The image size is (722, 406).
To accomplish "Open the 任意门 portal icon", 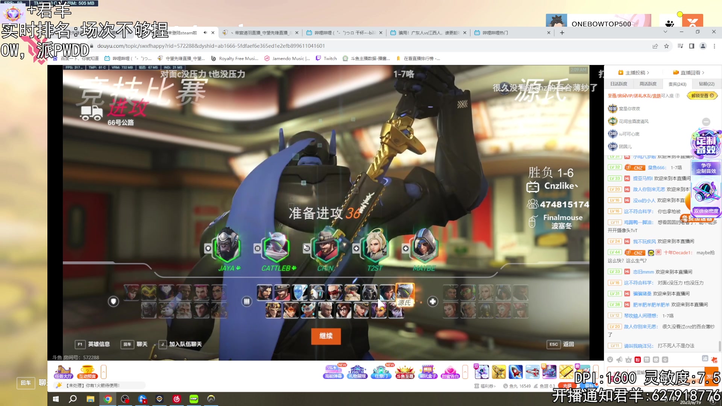I will (381, 372).
